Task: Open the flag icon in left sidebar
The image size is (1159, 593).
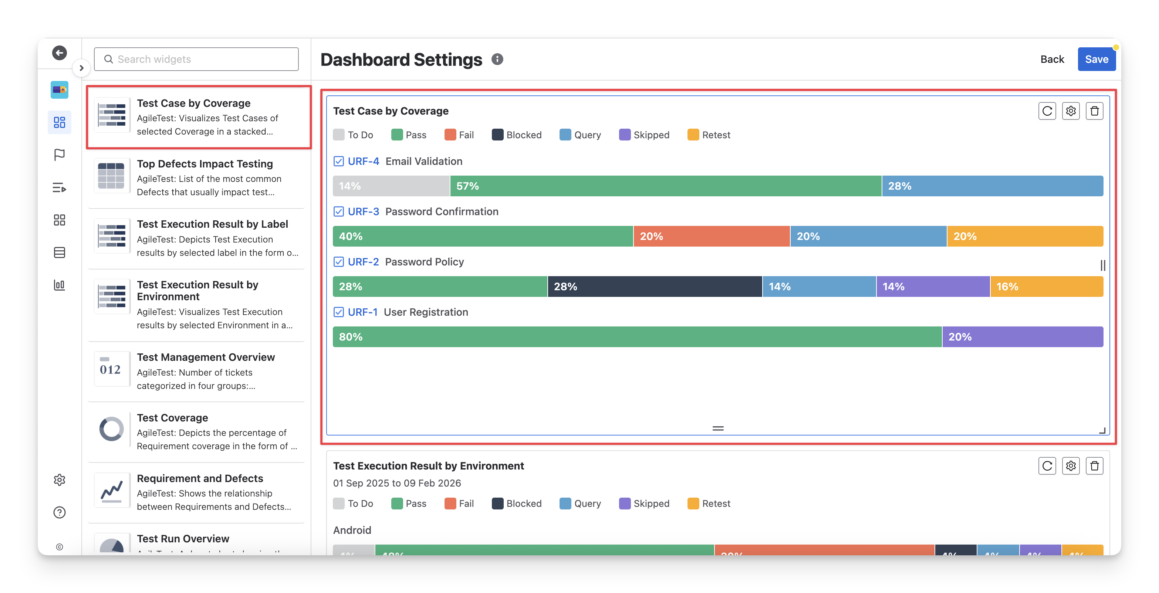Action: point(60,155)
